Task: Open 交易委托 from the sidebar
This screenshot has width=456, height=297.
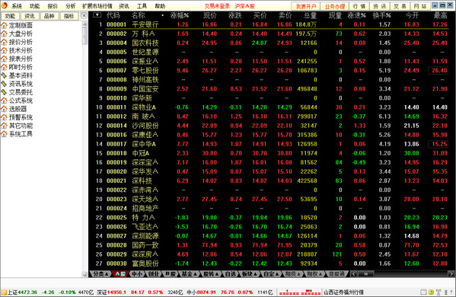Action: [17, 92]
